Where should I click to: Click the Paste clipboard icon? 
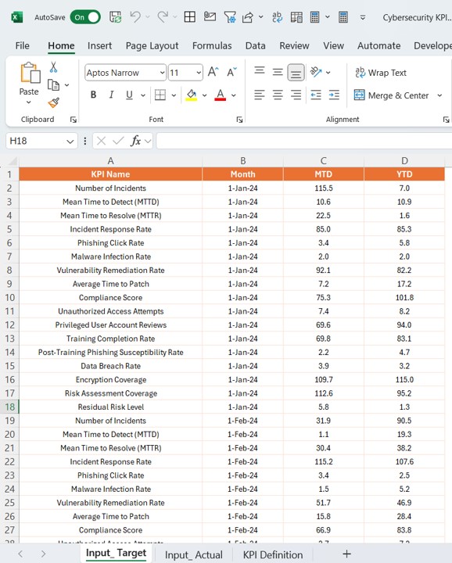coord(30,73)
